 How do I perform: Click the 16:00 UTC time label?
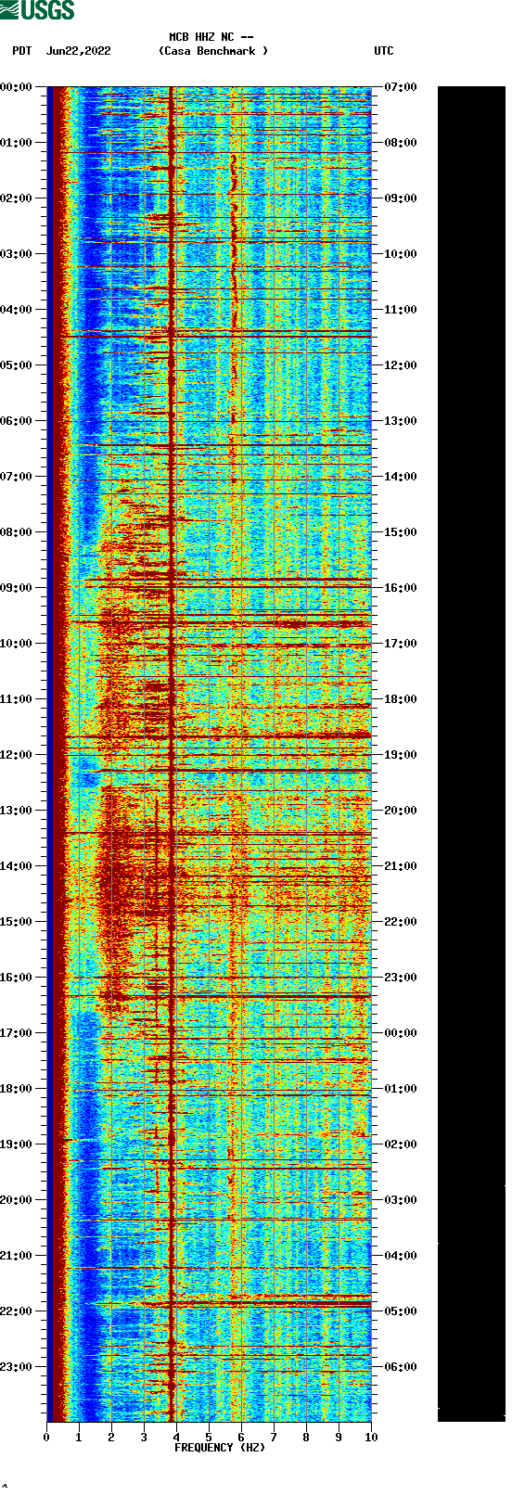point(401,588)
